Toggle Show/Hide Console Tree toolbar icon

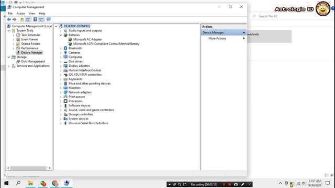coord(28,19)
